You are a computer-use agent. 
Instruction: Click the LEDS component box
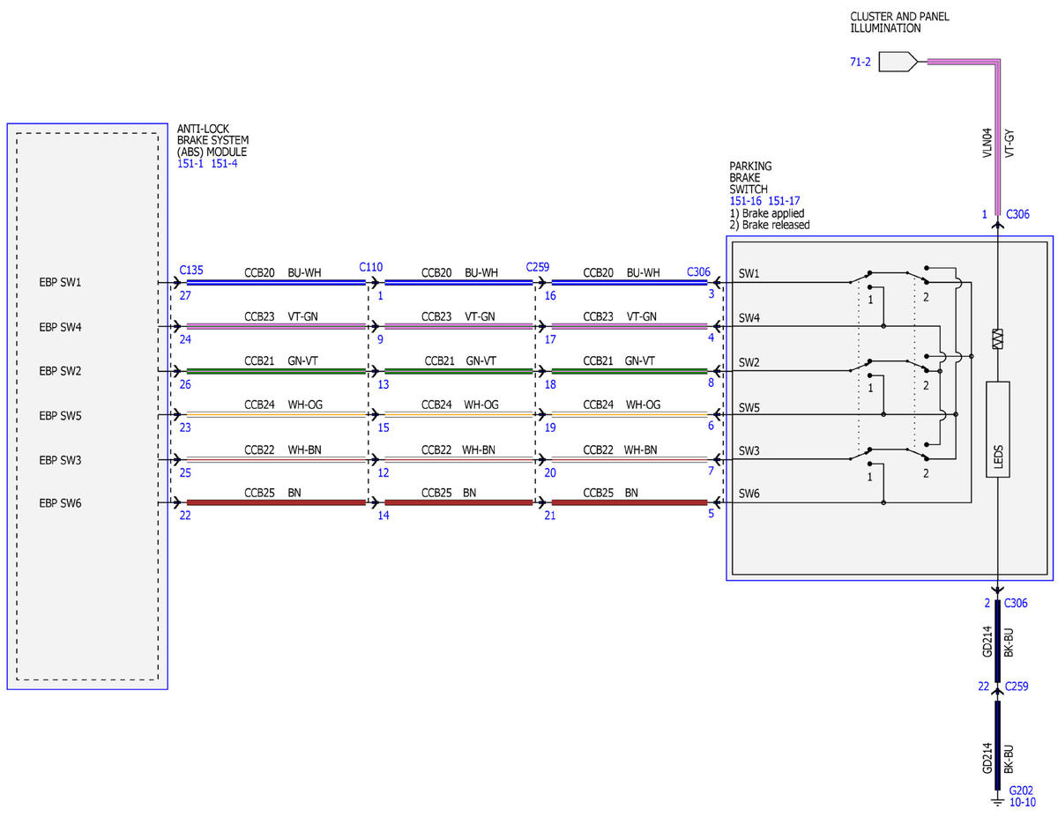pos(997,429)
